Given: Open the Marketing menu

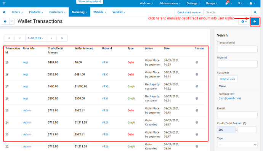Looking at the screenshot, I should tap(80, 12).
